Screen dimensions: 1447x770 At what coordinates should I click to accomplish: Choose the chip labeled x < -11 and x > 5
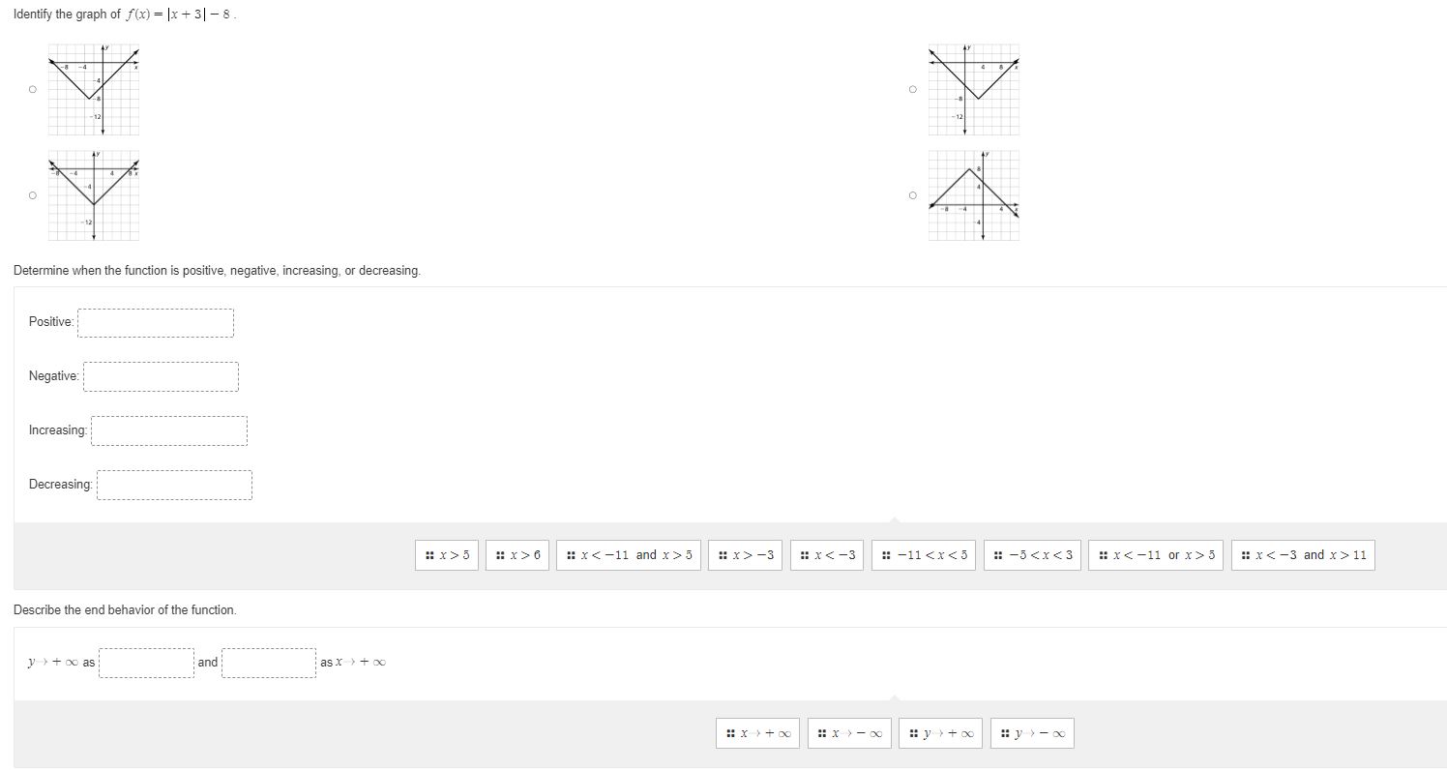click(628, 555)
